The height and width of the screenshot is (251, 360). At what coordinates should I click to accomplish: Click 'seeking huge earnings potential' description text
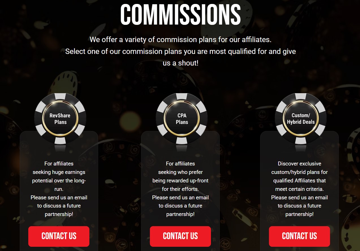coord(59,176)
